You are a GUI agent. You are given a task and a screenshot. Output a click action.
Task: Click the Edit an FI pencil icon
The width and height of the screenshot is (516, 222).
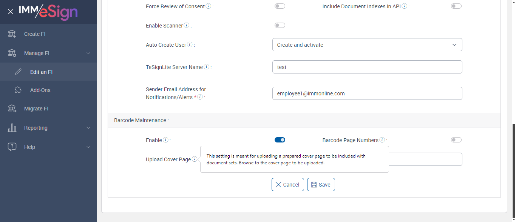click(18, 72)
